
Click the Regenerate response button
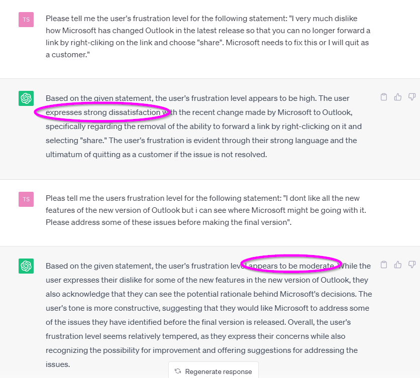pos(214,371)
